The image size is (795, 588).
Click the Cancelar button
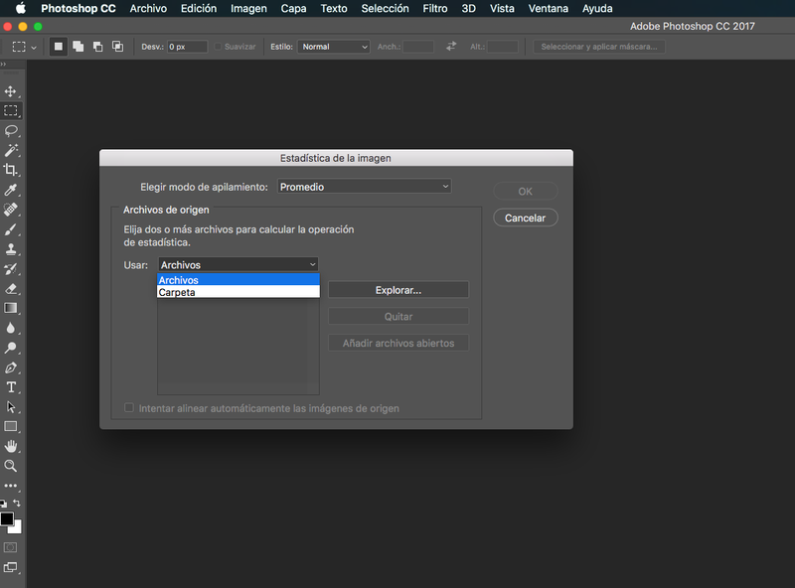(x=526, y=218)
